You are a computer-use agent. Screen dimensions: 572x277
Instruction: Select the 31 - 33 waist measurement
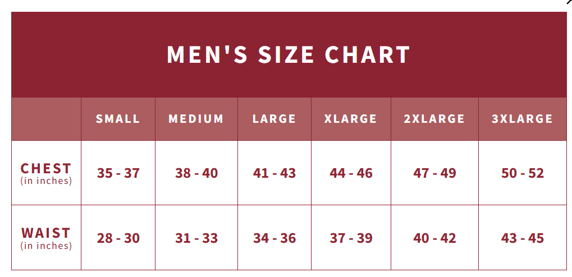click(x=196, y=238)
